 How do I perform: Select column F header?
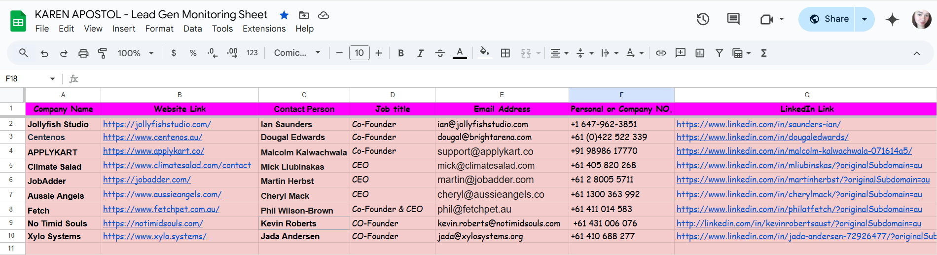click(621, 95)
